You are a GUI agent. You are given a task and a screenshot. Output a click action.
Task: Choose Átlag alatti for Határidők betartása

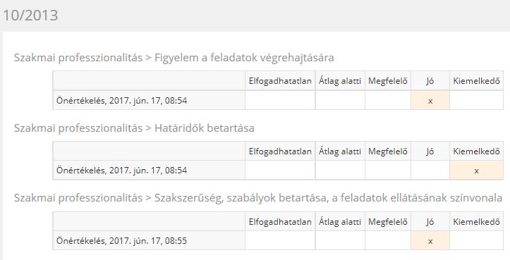[x=340, y=171]
